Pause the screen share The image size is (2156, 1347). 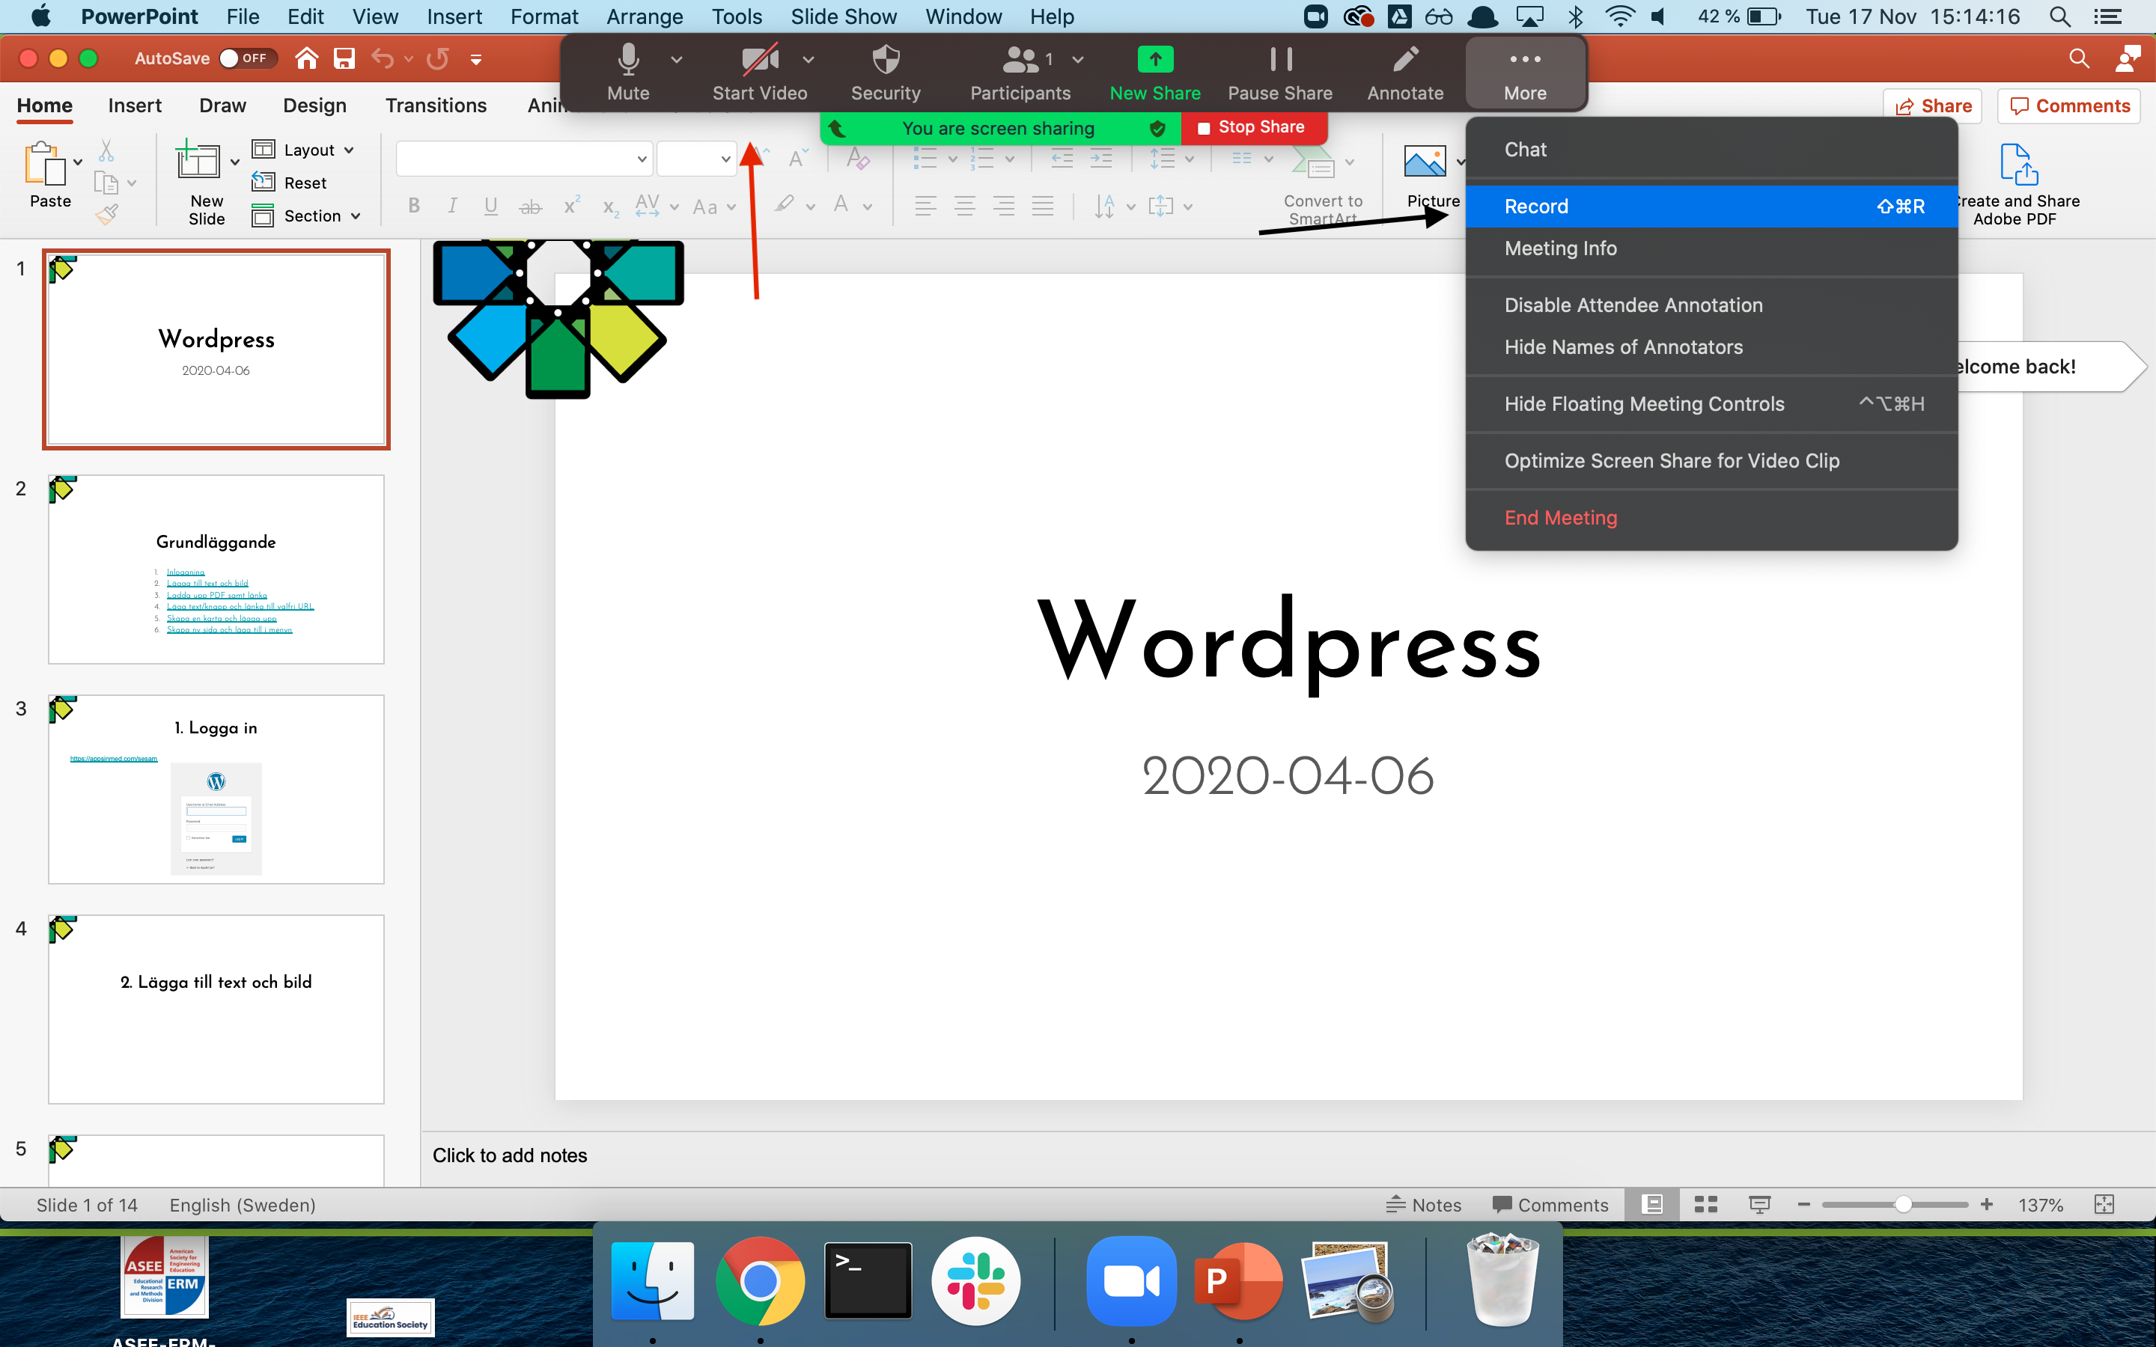[1280, 60]
